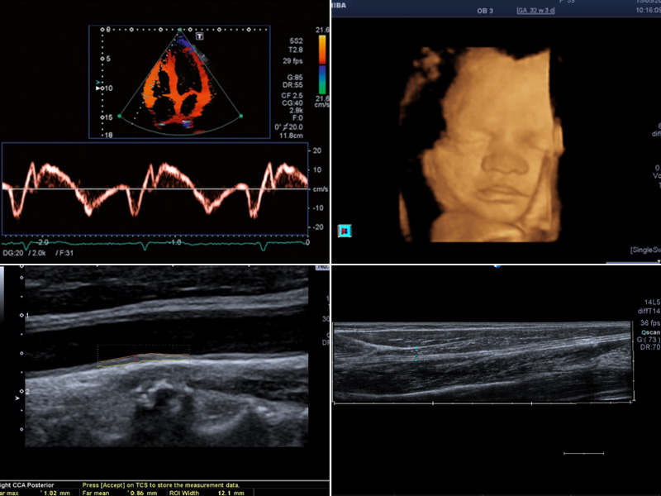
Task: Click the 'OB 3' preset label
Action: [x=485, y=11]
